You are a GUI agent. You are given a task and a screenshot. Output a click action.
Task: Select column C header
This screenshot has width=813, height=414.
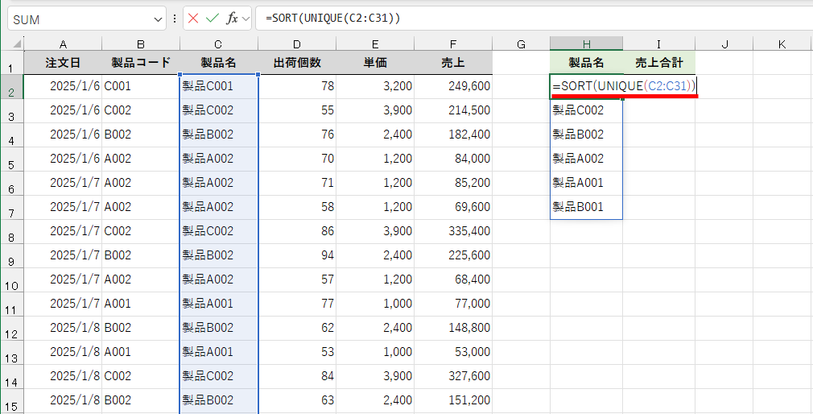[x=219, y=44]
